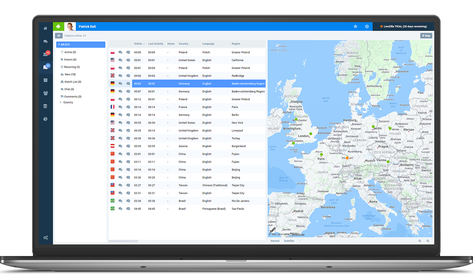Screen dimensions: 473x275
Task: Open Visitors map icon with badge 21
Action: (x=46, y=67)
